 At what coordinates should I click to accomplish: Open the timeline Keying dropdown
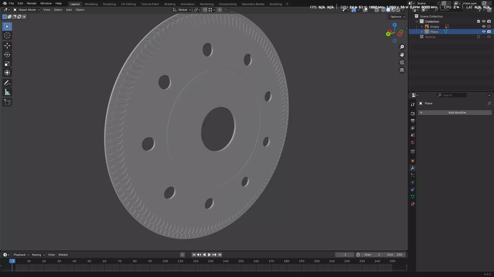click(38, 255)
